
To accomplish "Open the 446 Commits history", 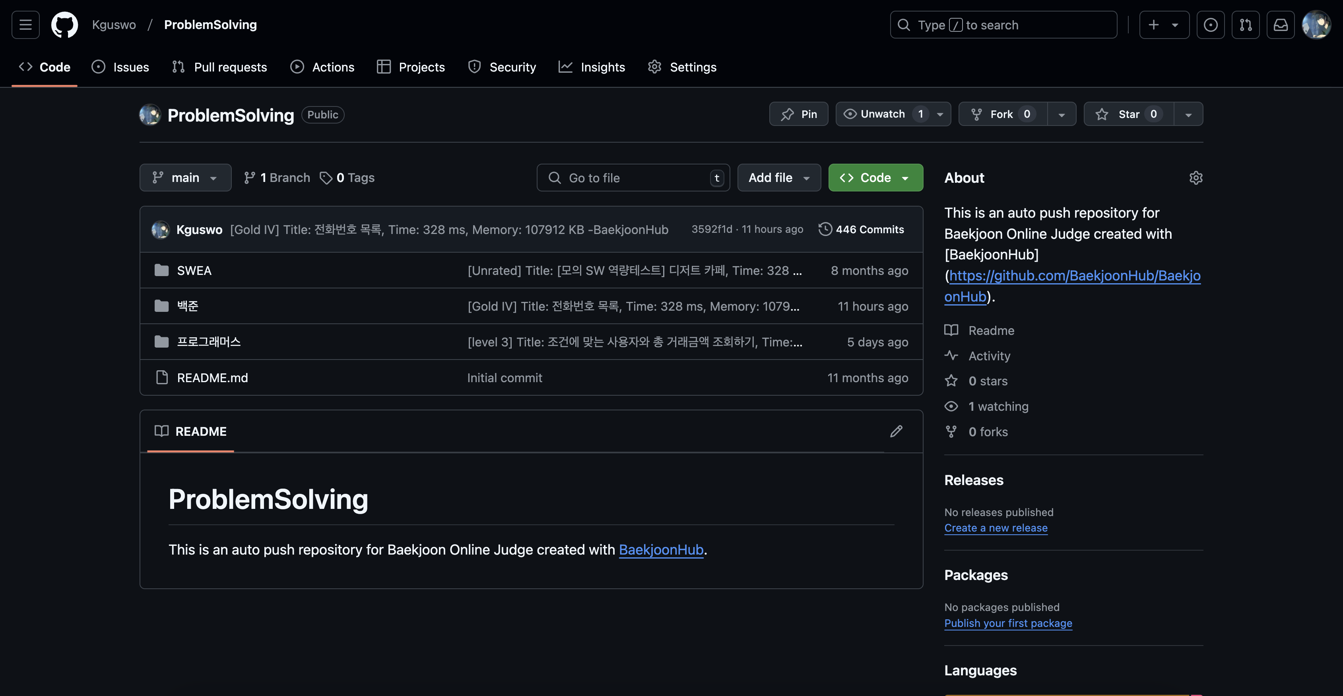I will 861,229.
